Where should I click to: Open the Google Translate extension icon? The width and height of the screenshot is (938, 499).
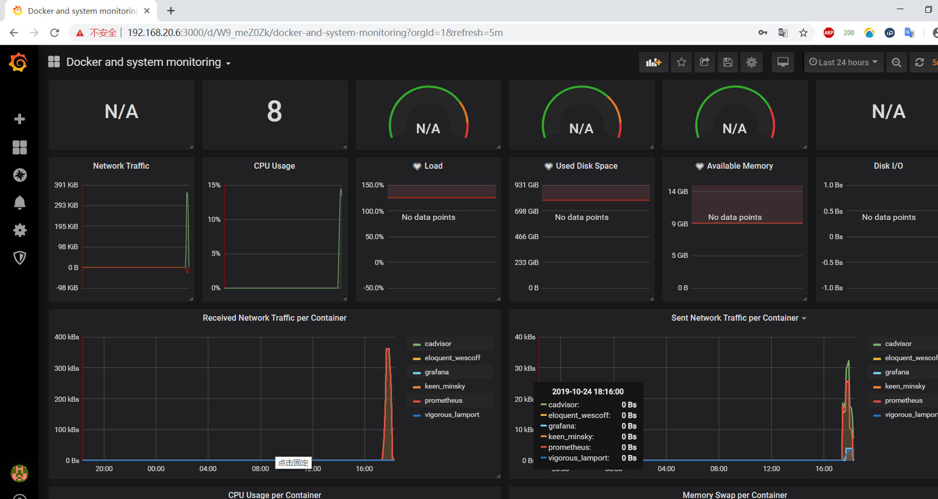point(910,33)
